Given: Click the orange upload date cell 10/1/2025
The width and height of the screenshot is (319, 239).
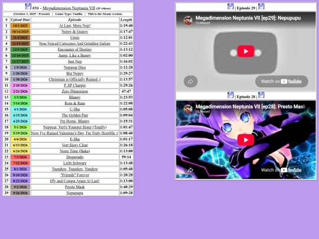Looking at the screenshot, I should tap(20, 26).
